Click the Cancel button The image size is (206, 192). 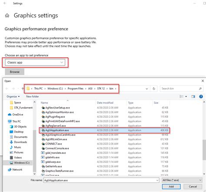[193, 186]
